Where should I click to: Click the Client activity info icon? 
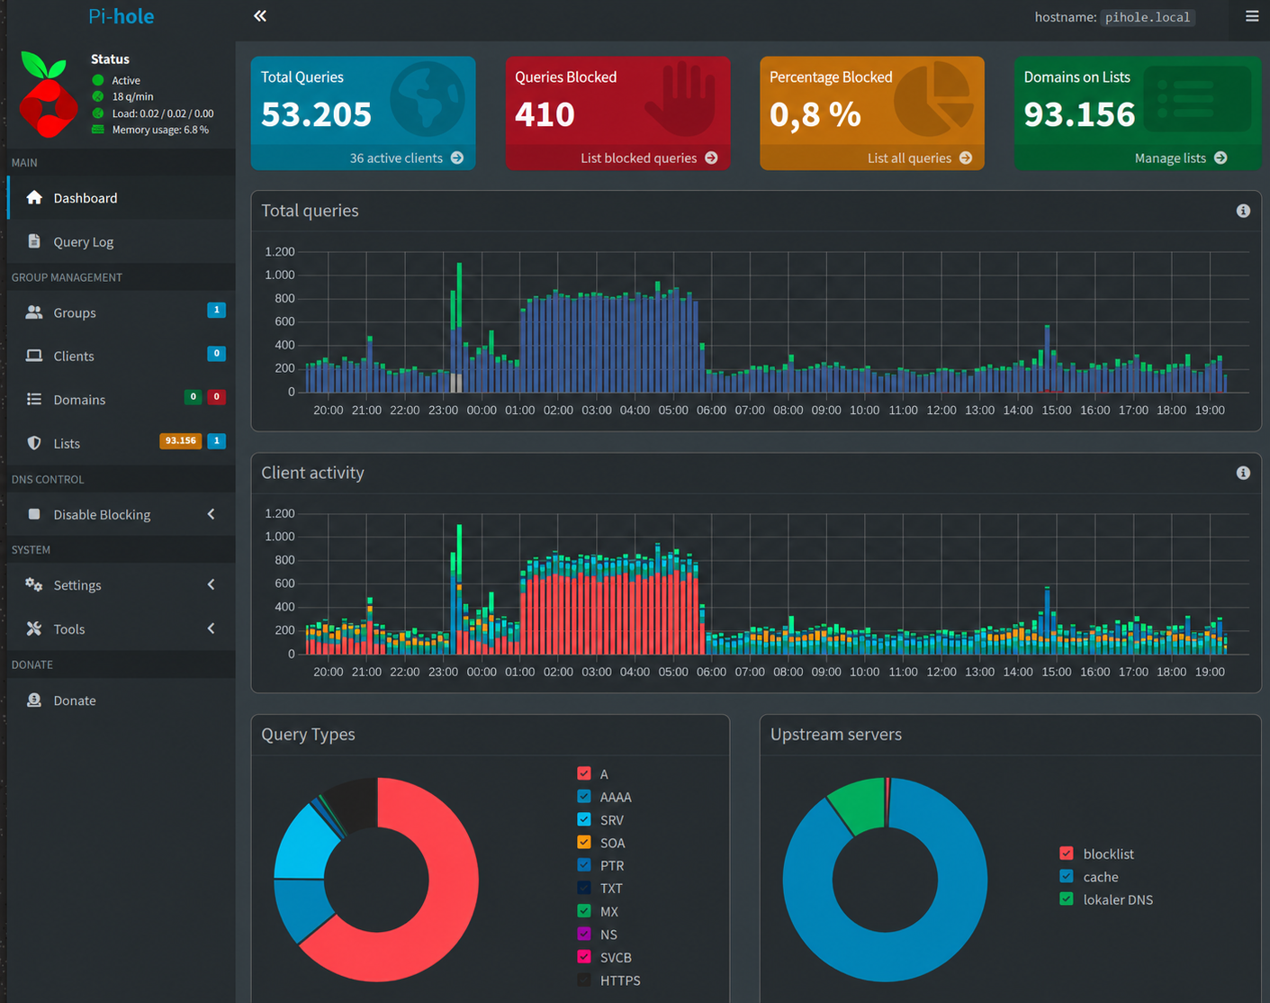[x=1243, y=473]
